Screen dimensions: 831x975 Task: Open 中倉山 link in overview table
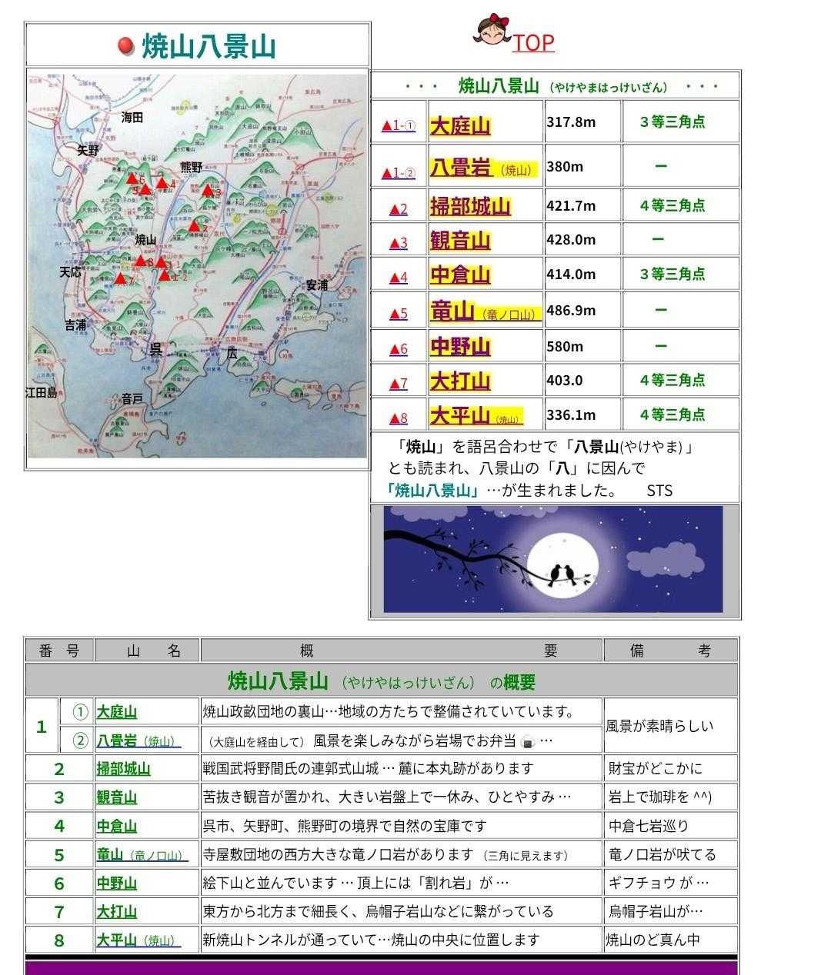(x=116, y=827)
